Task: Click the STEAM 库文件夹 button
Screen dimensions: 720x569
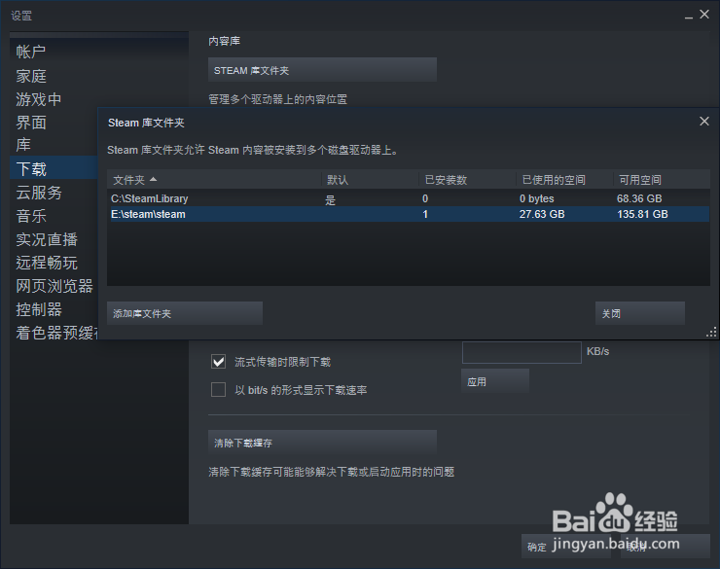Action: (x=322, y=70)
